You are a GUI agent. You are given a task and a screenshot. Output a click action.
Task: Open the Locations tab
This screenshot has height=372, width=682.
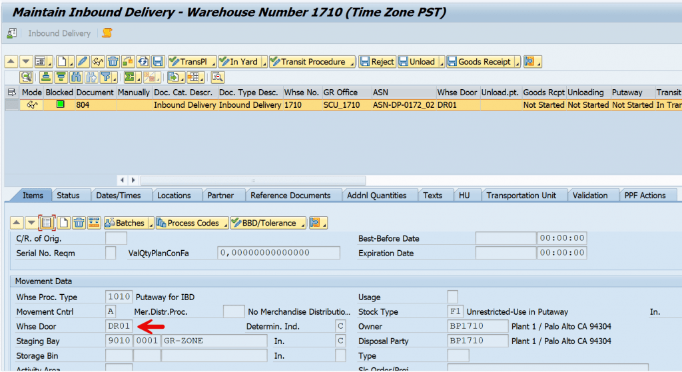[x=174, y=196]
